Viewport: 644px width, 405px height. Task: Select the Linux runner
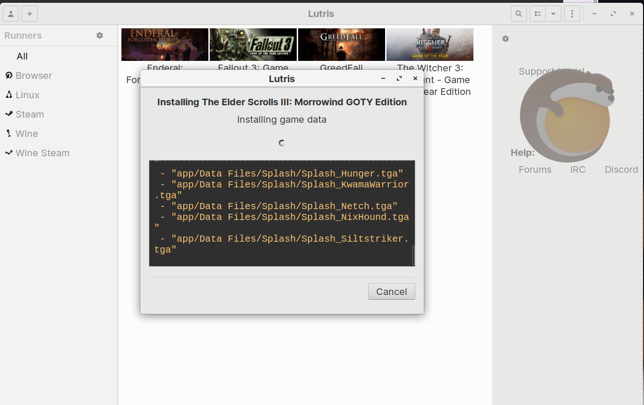pyautogui.click(x=27, y=95)
